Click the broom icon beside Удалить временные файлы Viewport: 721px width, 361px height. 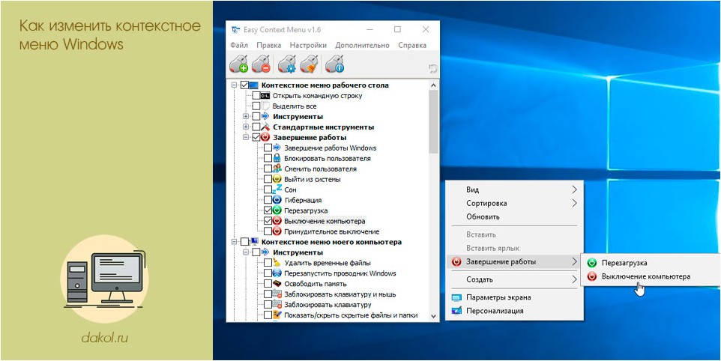tap(277, 262)
